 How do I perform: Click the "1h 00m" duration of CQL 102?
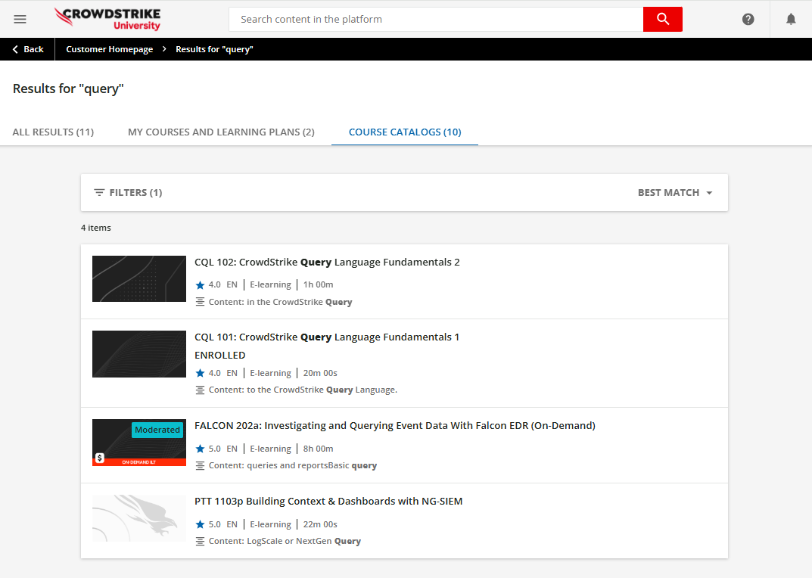(x=318, y=285)
